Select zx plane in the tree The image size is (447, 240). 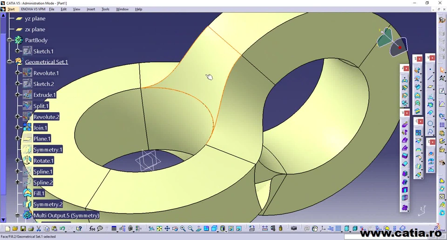[35, 29]
